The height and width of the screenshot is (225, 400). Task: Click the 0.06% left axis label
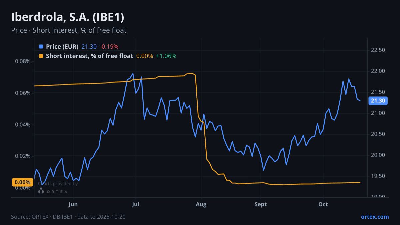click(x=23, y=93)
